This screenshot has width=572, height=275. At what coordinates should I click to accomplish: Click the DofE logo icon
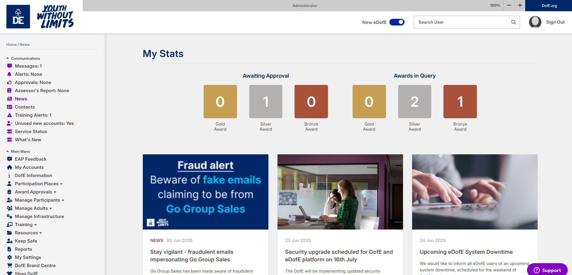(x=18, y=17)
